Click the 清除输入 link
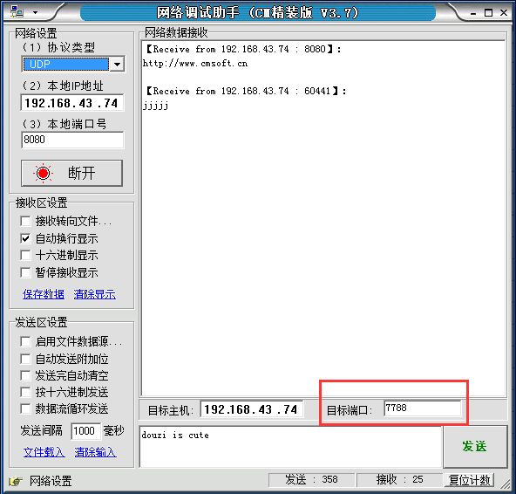Image resolution: width=516 pixels, height=494 pixels. 95,452
